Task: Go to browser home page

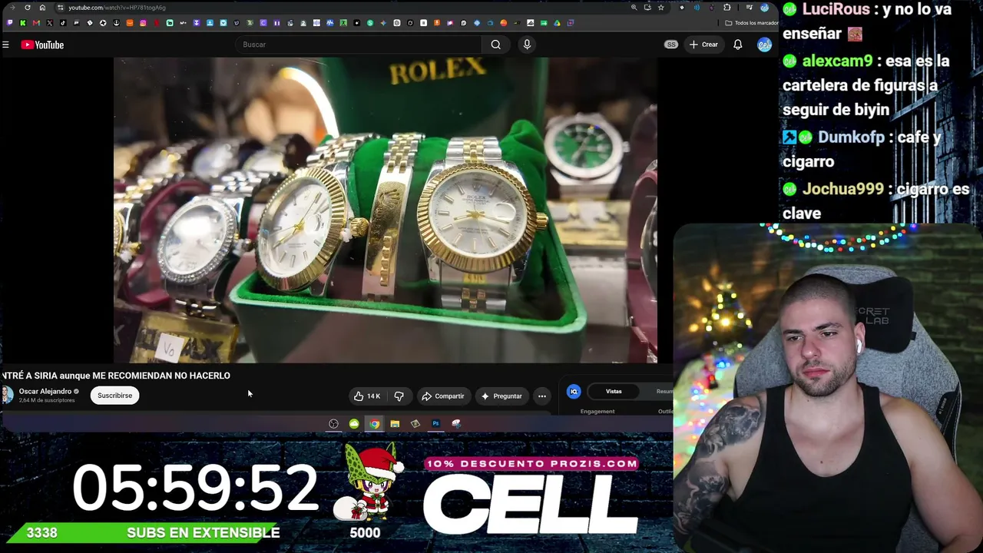Action: pyautogui.click(x=42, y=8)
